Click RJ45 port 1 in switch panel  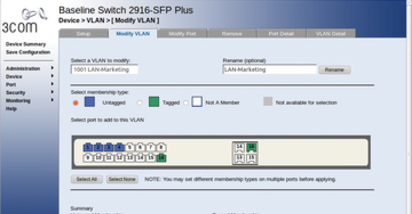(88, 147)
